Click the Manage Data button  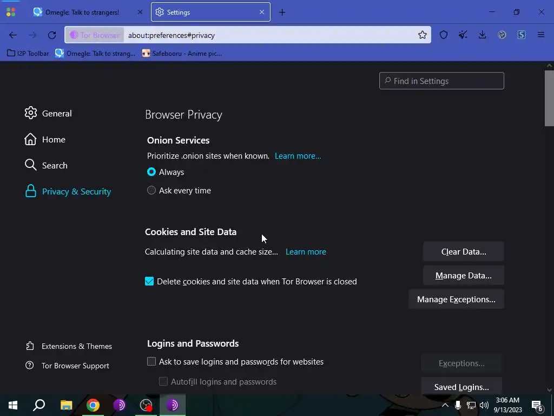coord(463,275)
